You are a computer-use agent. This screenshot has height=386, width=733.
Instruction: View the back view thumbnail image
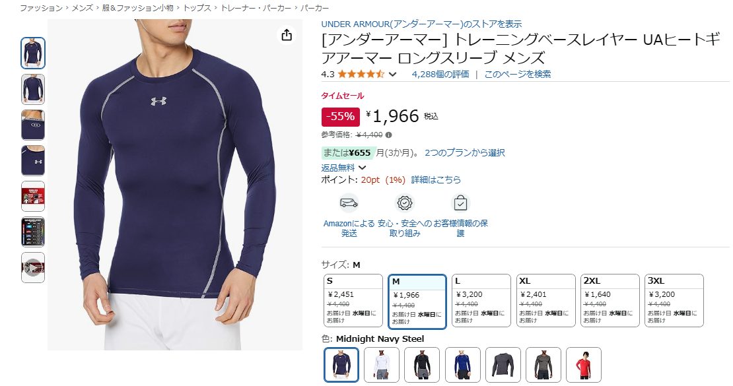[33, 89]
